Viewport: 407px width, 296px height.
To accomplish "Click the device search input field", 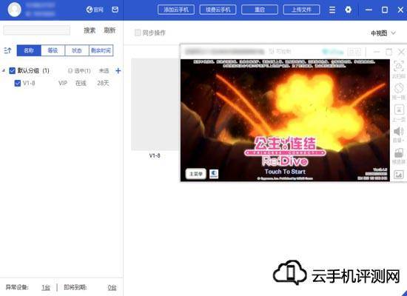I will tap(36, 30).
